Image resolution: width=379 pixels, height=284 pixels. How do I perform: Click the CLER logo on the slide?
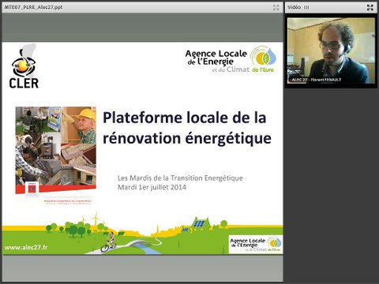tap(24, 66)
